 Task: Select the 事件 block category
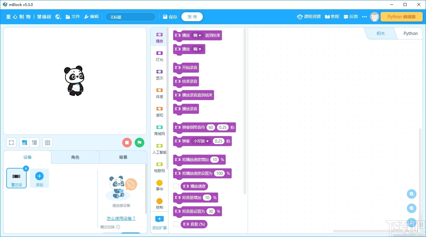(x=160, y=186)
